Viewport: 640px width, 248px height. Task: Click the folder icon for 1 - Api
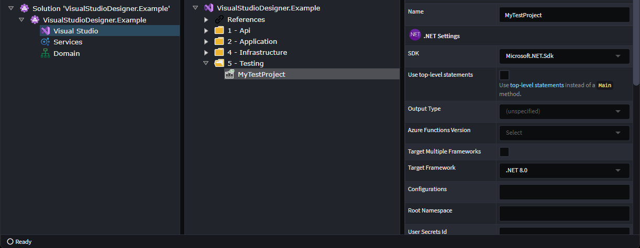tap(219, 30)
